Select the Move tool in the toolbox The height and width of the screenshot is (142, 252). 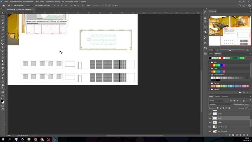(x=3, y=13)
